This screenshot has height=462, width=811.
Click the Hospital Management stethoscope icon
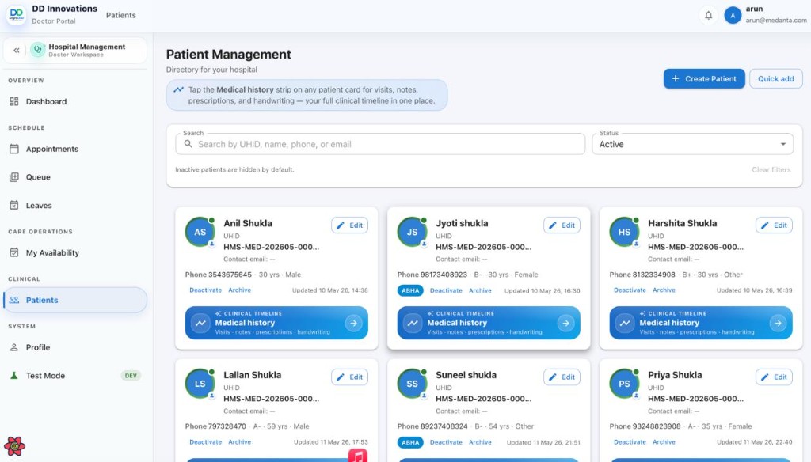coord(38,50)
